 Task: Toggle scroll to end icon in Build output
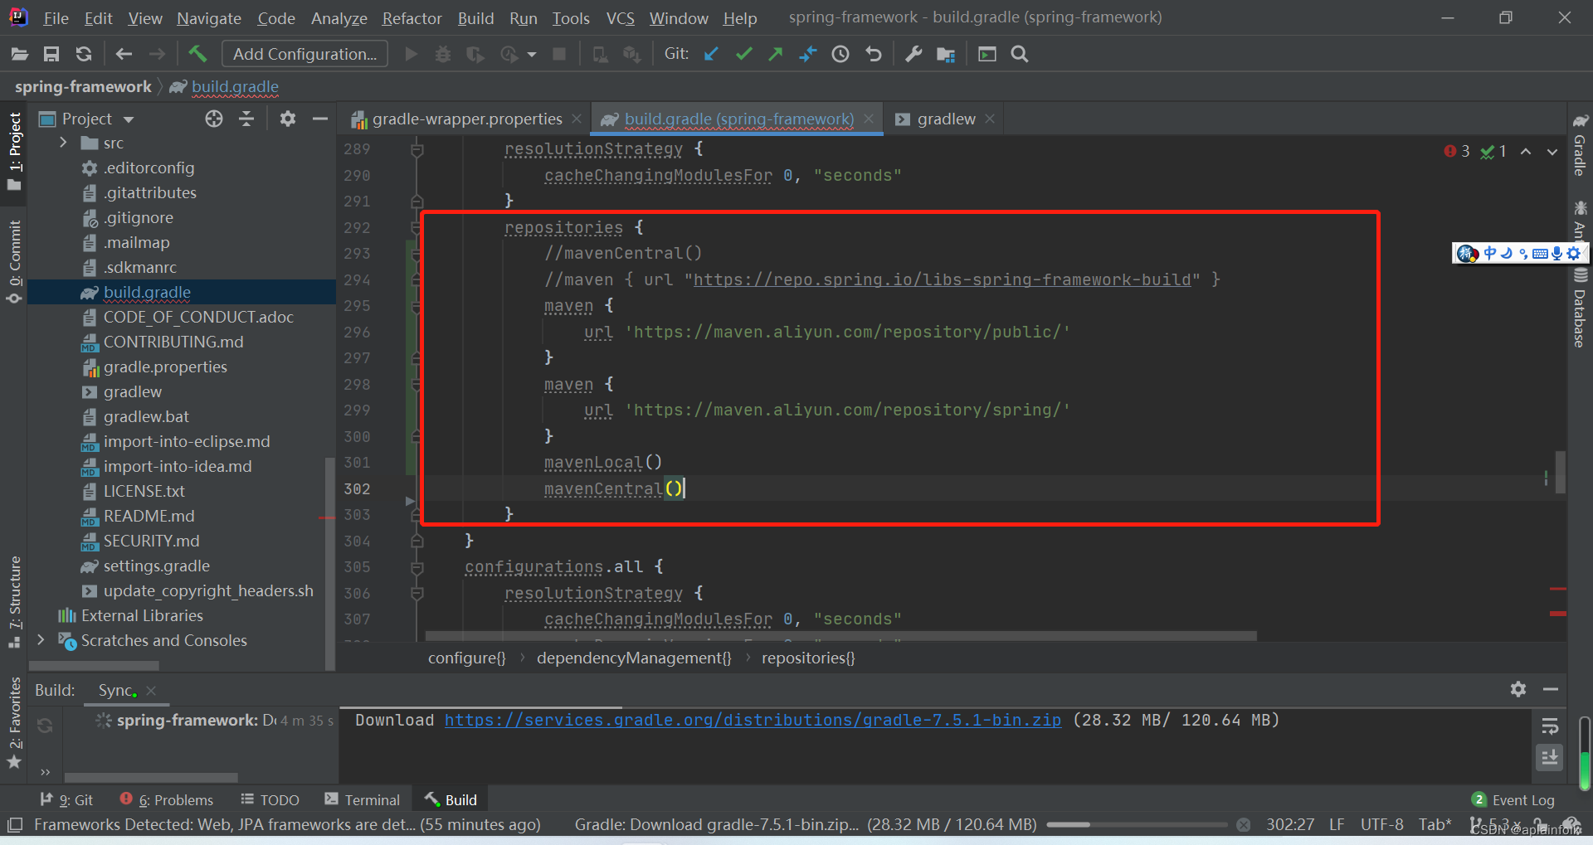point(1549,757)
